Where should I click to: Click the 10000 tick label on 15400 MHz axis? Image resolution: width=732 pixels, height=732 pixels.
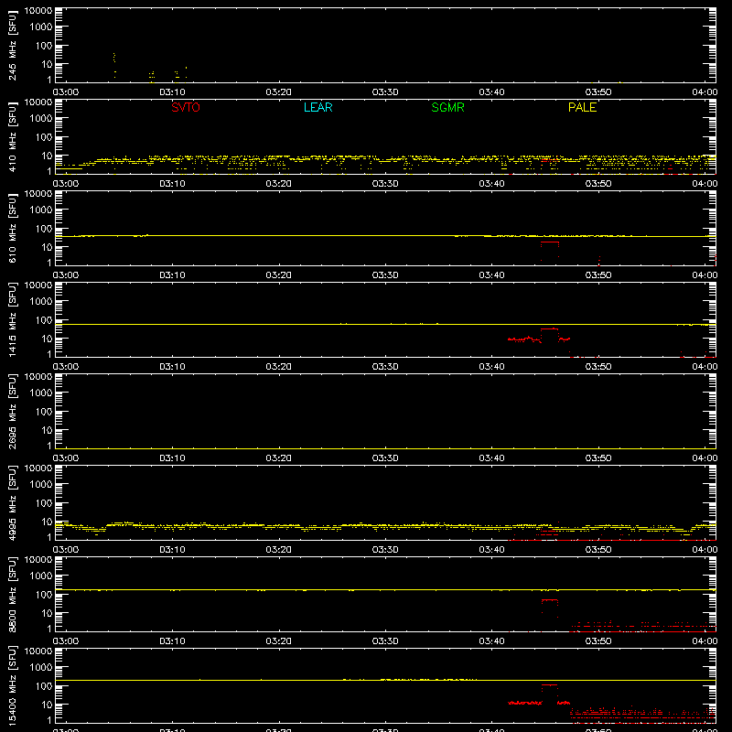point(38,651)
